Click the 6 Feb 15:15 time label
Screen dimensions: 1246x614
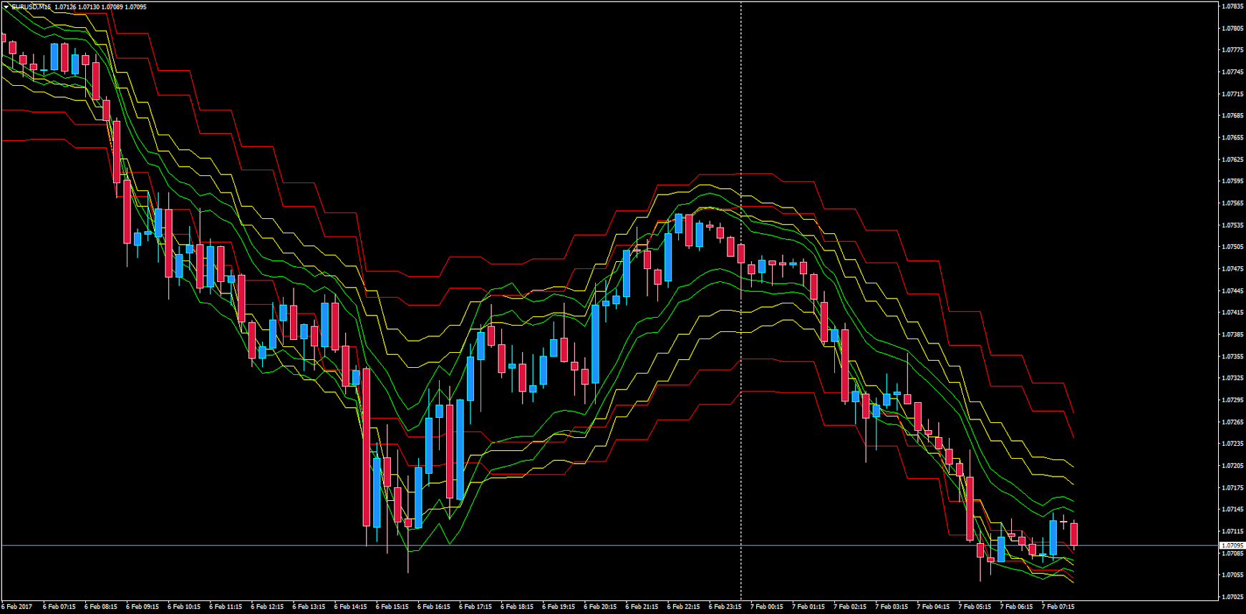[392, 607]
